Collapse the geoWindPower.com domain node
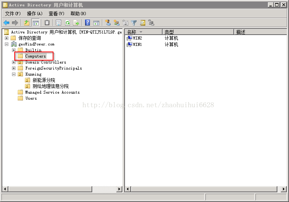Image resolution: width=289 pixels, height=202 pixels. [7, 44]
